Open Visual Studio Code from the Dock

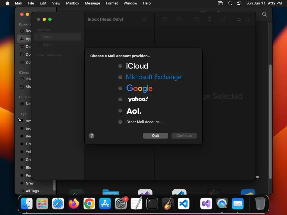(x=184, y=204)
